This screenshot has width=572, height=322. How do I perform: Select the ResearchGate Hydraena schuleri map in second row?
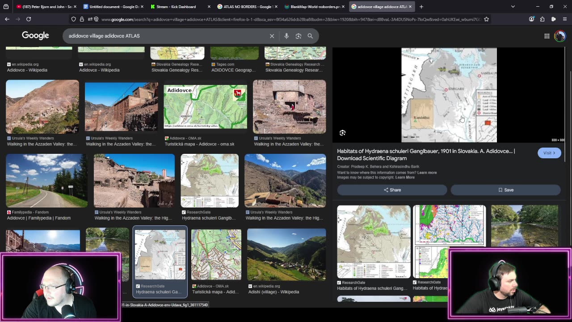tap(210, 181)
